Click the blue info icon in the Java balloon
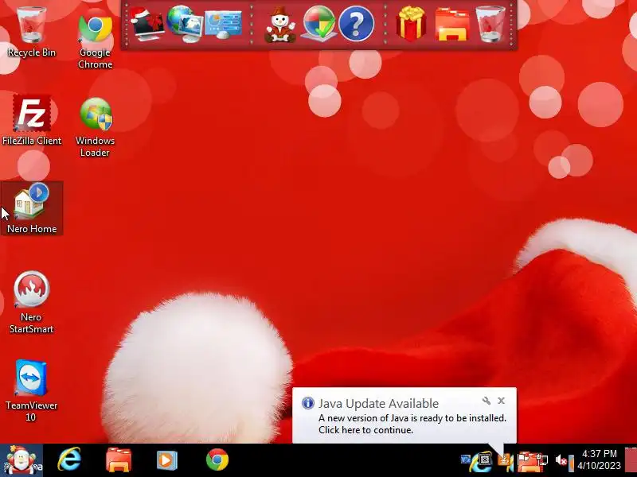Image resolution: width=637 pixels, height=477 pixels. pos(308,403)
